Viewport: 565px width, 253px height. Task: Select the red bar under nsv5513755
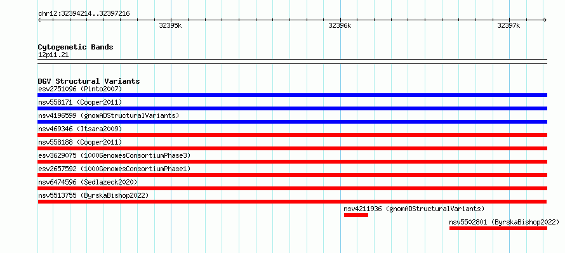click(292, 202)
